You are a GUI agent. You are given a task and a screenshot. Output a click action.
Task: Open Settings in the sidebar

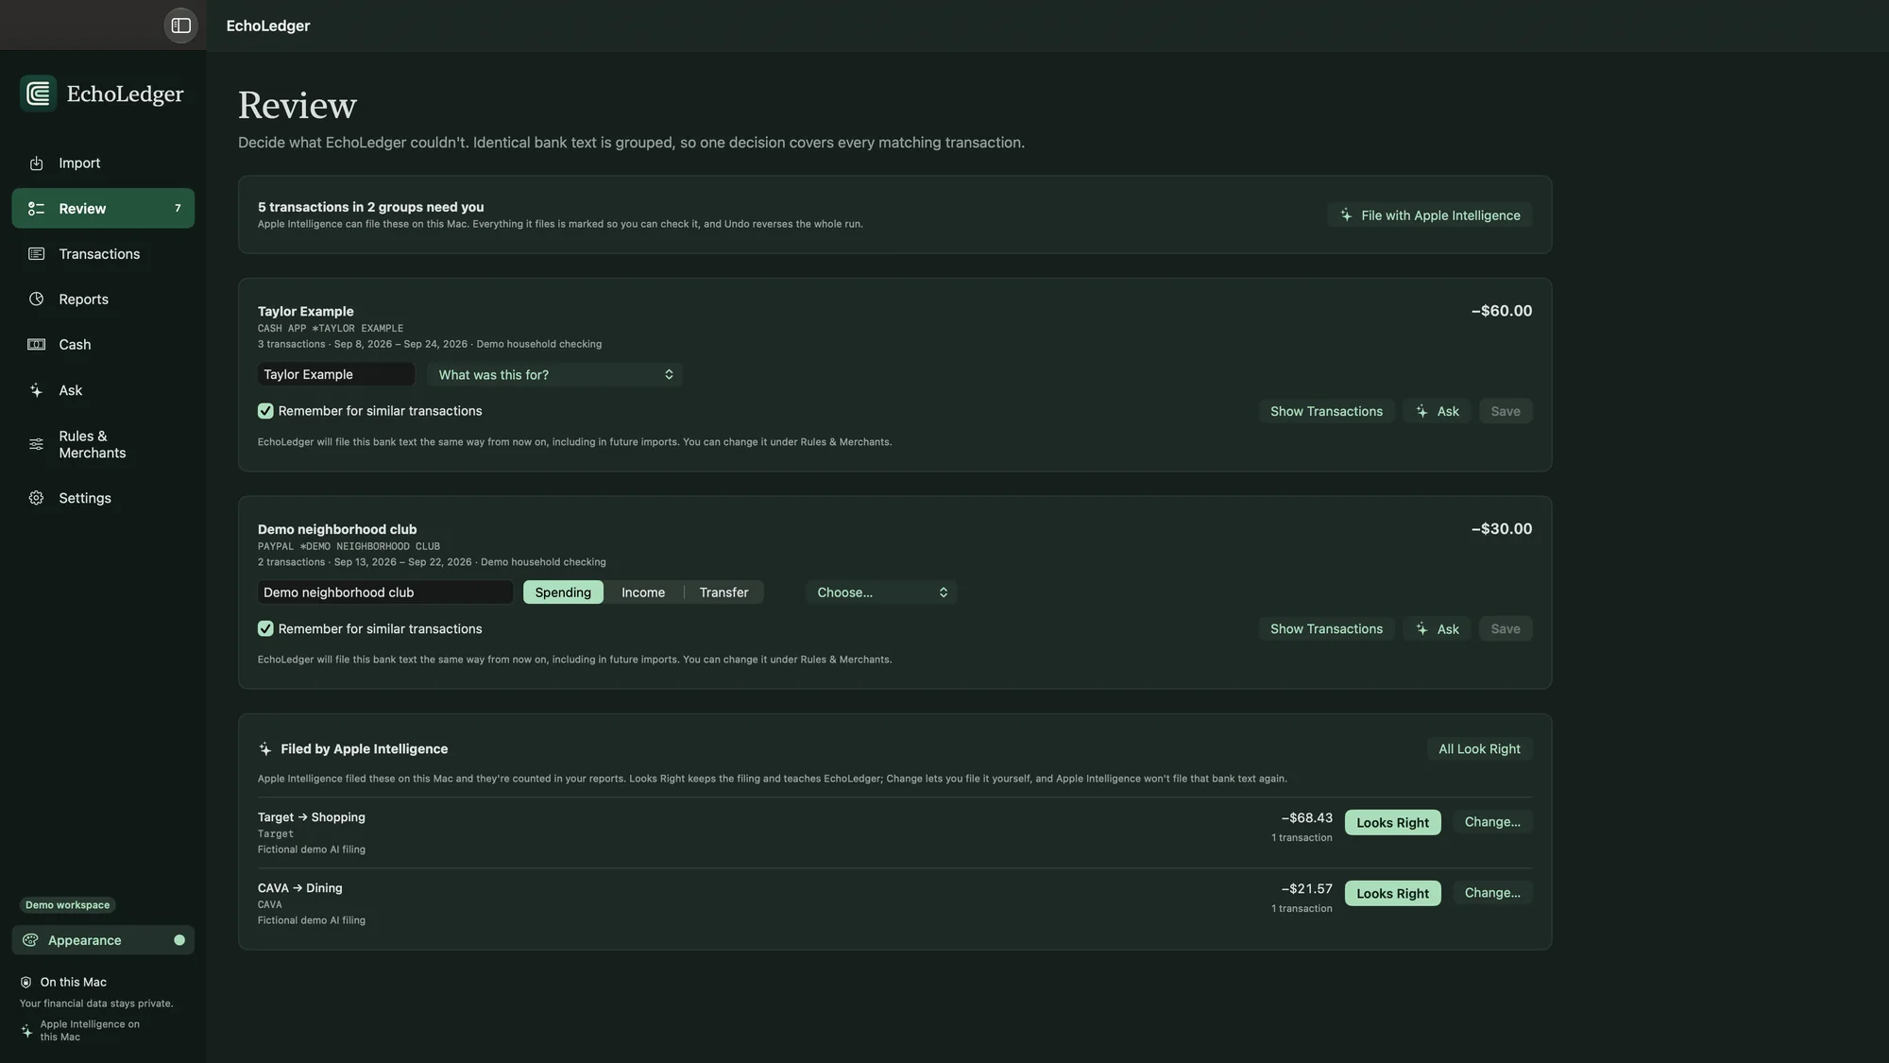coord(103,498)
